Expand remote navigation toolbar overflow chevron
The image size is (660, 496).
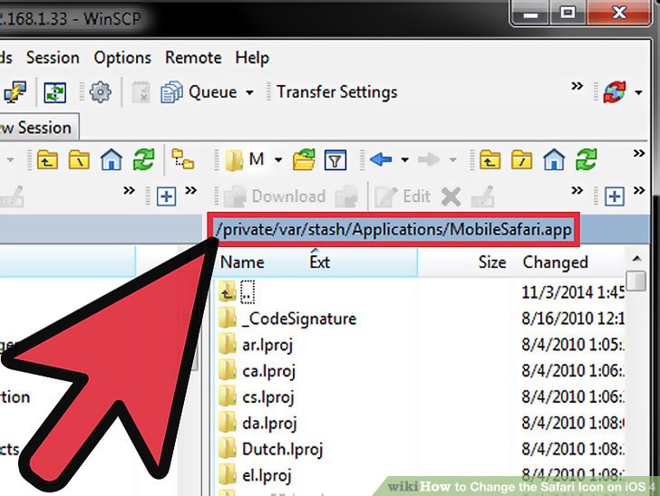coord(639,154)
